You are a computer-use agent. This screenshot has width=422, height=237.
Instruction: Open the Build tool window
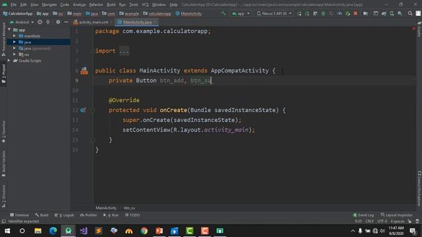pos(42,215)
